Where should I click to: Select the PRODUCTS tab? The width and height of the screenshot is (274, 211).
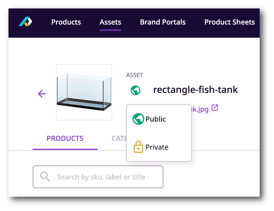[x=65, y=138]
